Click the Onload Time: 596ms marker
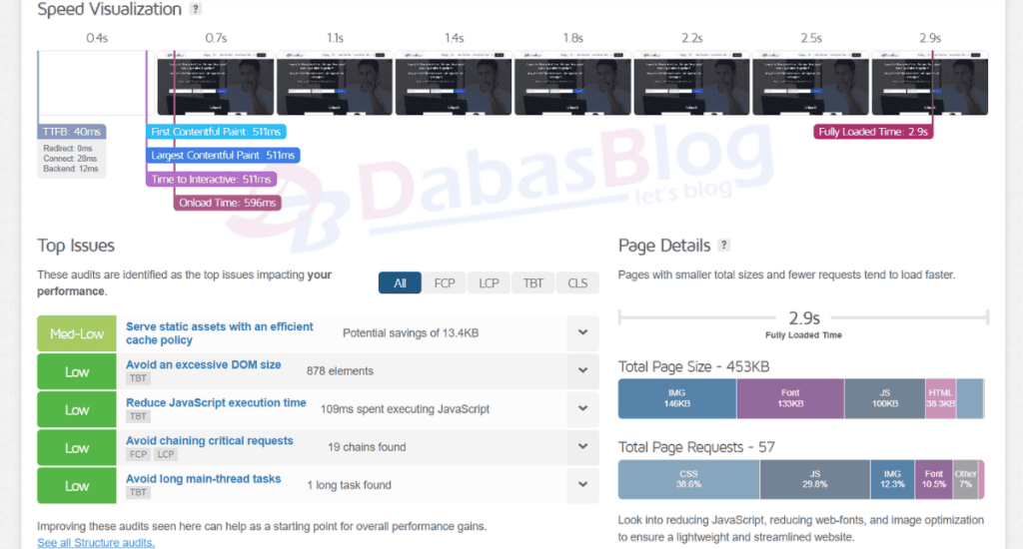1023x549 pixels. coord(228,203)
